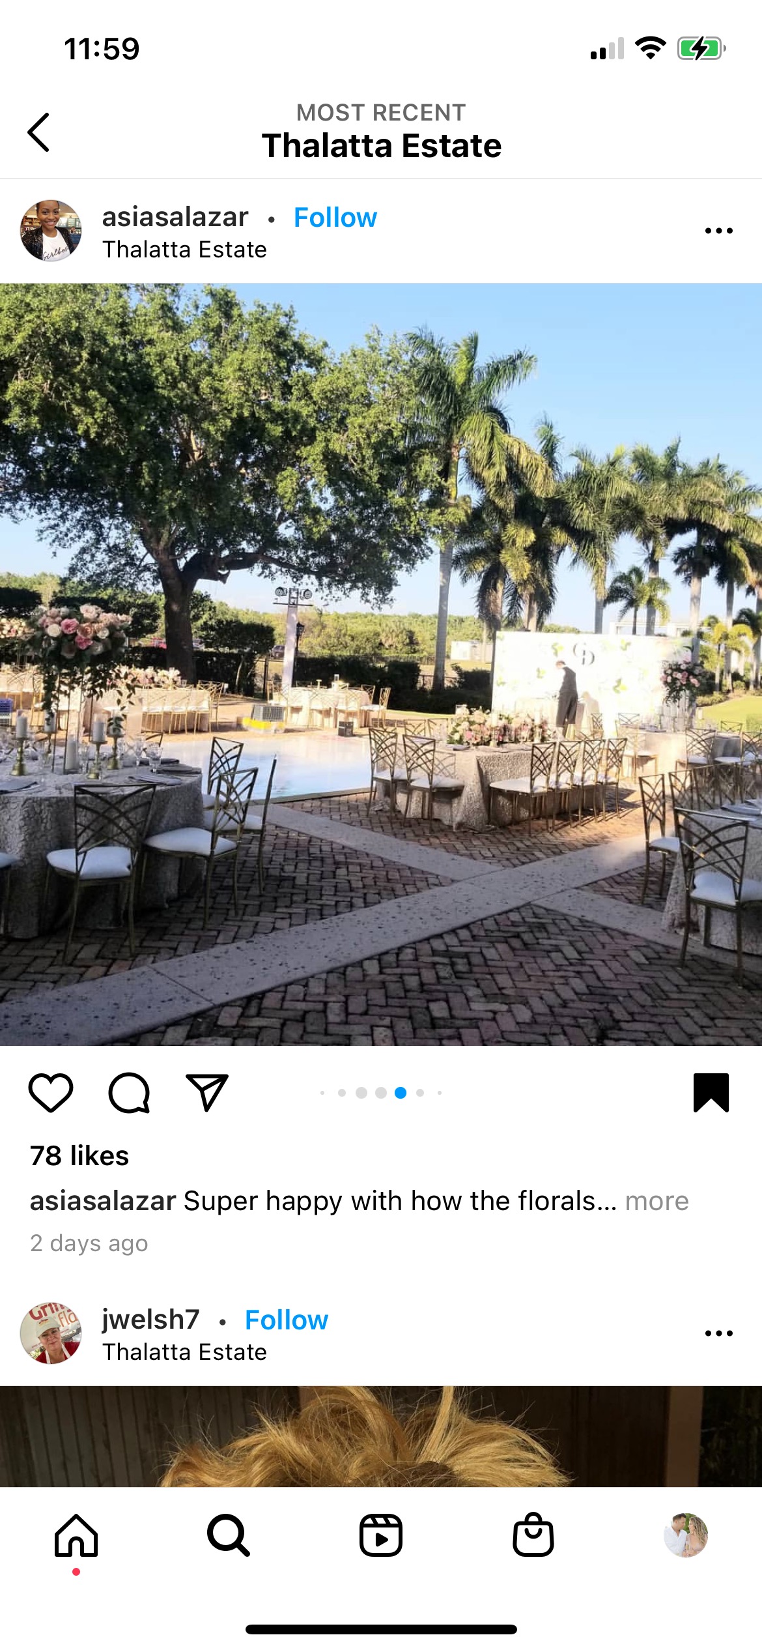Follow jwelsh7
The width and height of the screenshot is (762, 1650).
pyautogui.click(x=287, y=1320)
